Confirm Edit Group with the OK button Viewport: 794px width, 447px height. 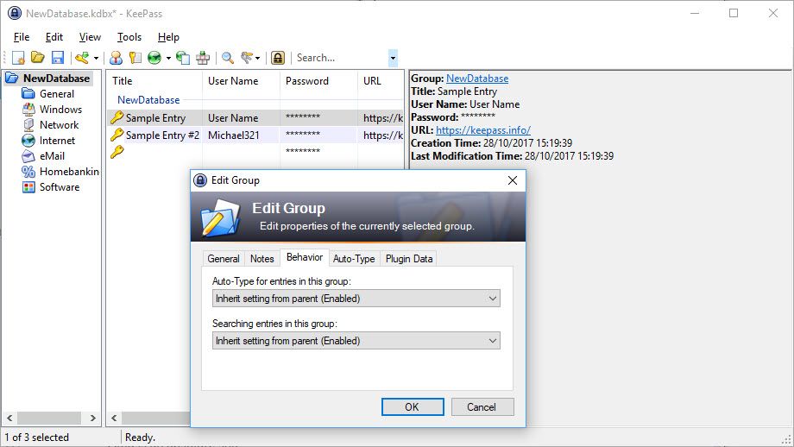tap(413, 407)
